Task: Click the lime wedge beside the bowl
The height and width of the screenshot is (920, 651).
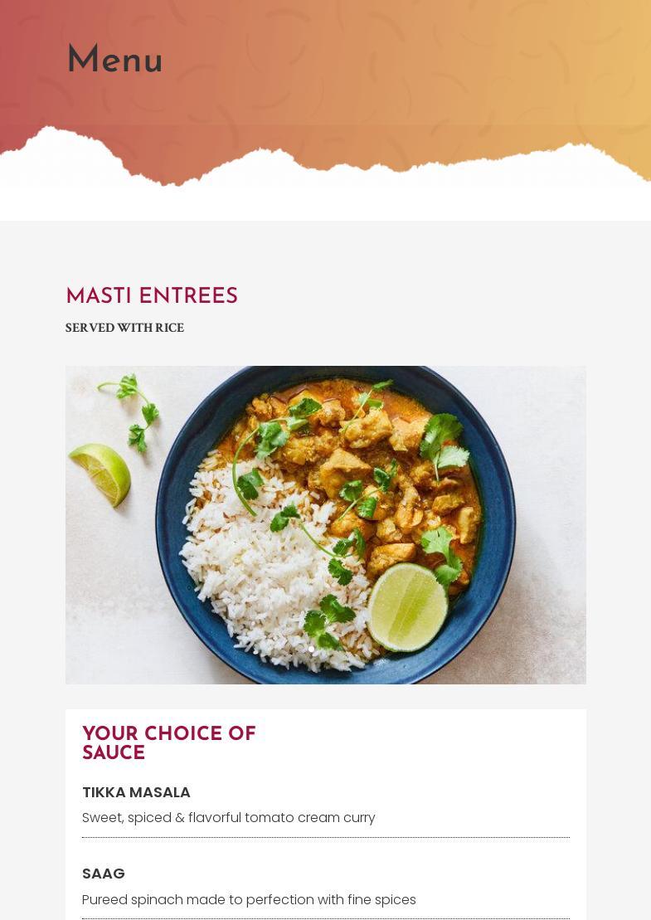Action: tap(101, 474)
